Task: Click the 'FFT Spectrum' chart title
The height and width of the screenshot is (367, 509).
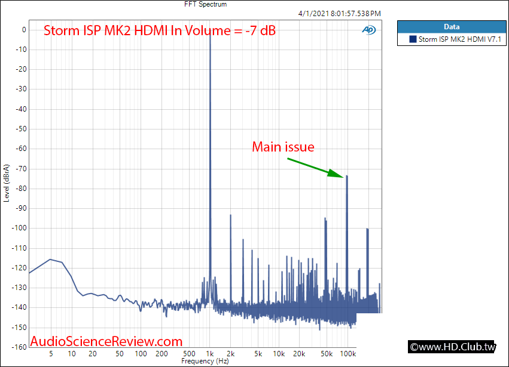Action: pos(206,4)
